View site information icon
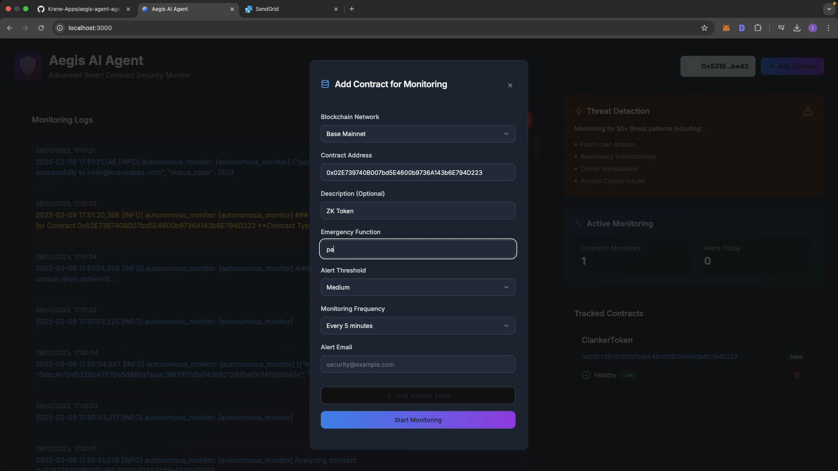This screenshot has height=471, width=838. coord(60,28)
